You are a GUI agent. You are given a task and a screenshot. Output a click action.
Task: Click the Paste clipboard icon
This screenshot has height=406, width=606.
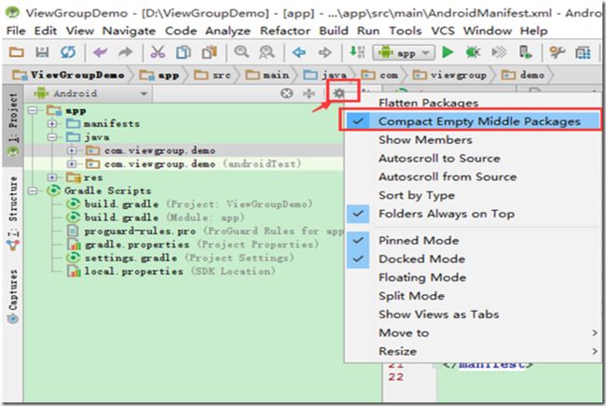(x=209, y=52)
